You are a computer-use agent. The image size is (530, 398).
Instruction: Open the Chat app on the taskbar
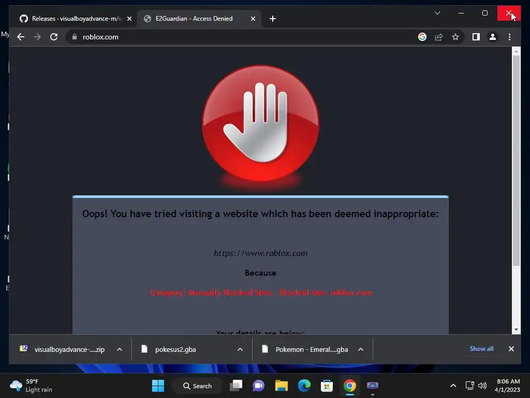[x=259, y=386]
